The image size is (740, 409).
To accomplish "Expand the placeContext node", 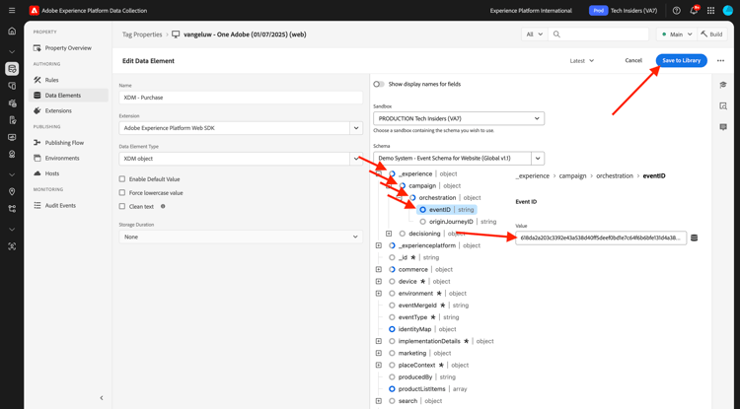I will [x=379, y=366].
